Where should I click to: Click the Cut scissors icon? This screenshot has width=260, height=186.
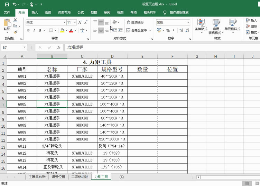pyautogui.click(x=16, y=20)
